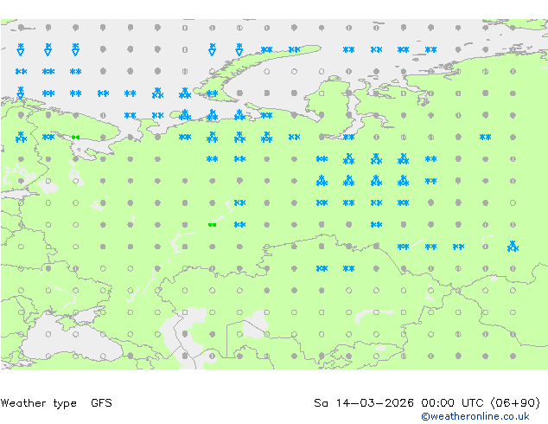Click the "(06+90)" forecast run text
The image size is (548, 424).
[515, 403]
